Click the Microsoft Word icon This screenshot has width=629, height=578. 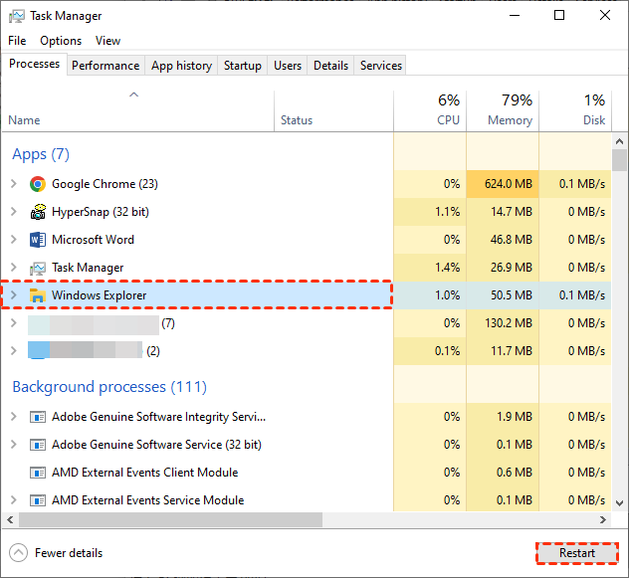click(38, 240)
